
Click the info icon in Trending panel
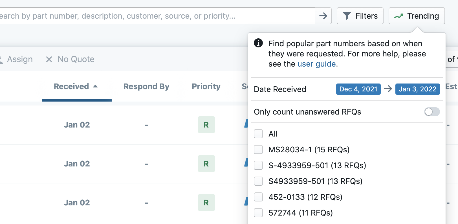tap(258, 43)
